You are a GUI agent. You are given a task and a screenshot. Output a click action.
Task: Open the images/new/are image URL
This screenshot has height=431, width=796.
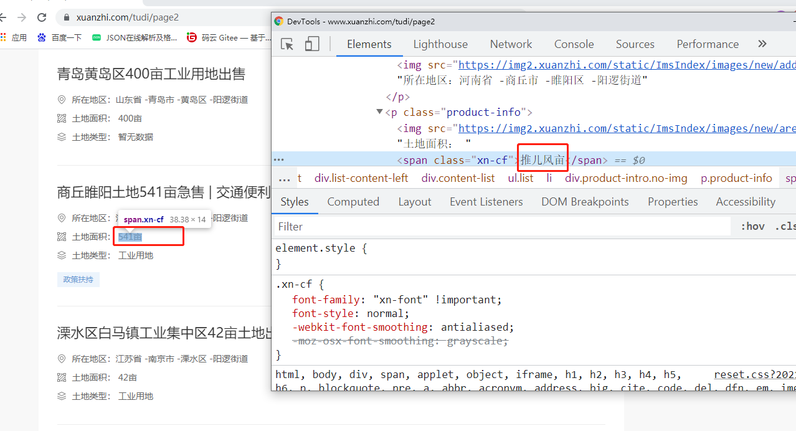coord(627,128)
